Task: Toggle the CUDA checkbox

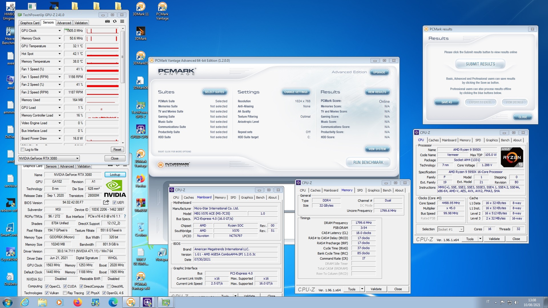Action: coord(65,286)
